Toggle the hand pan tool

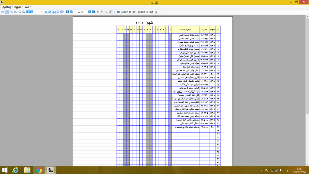111,12
